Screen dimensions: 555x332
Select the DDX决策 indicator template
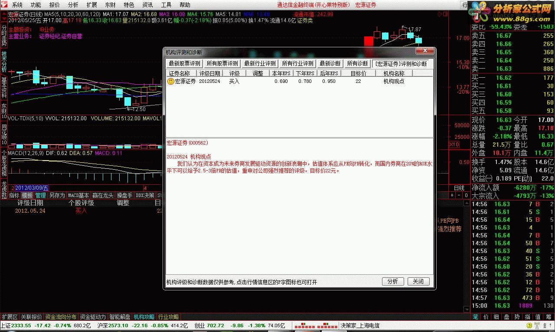(x=145, y=196)
